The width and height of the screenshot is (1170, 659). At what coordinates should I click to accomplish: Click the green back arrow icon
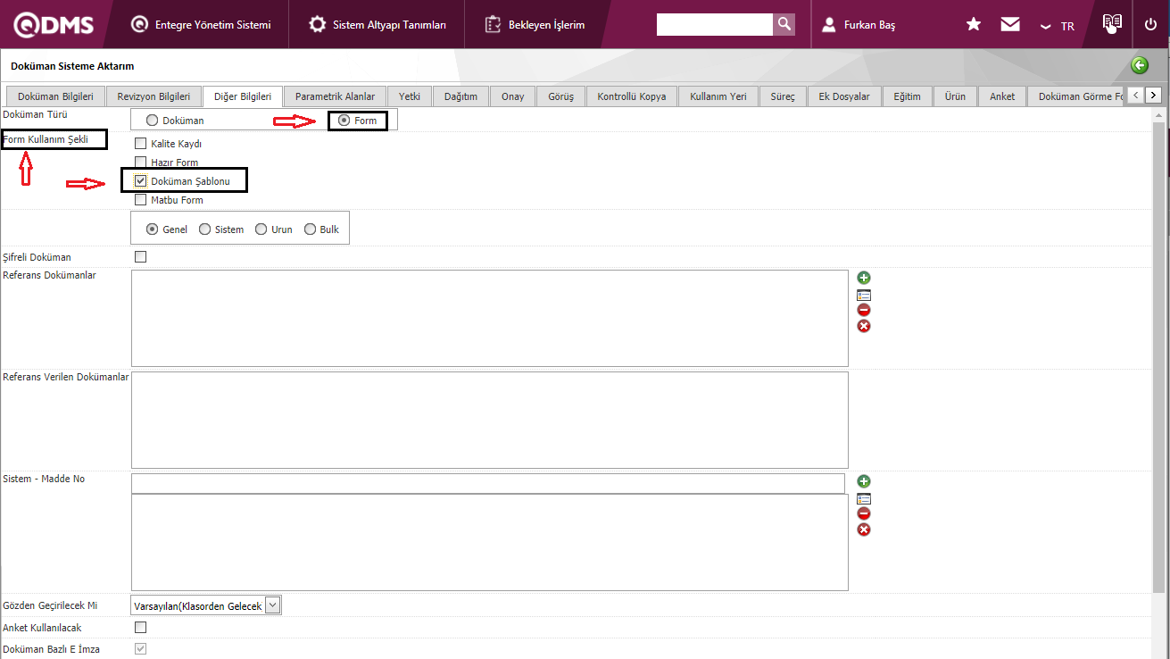pyautogui.click(x=1140, y=65)
